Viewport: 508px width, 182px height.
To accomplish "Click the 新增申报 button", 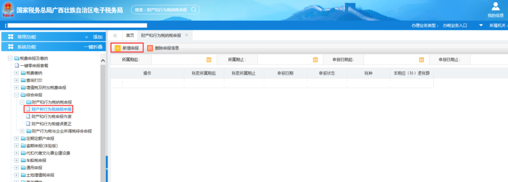I will pos(127,48).
